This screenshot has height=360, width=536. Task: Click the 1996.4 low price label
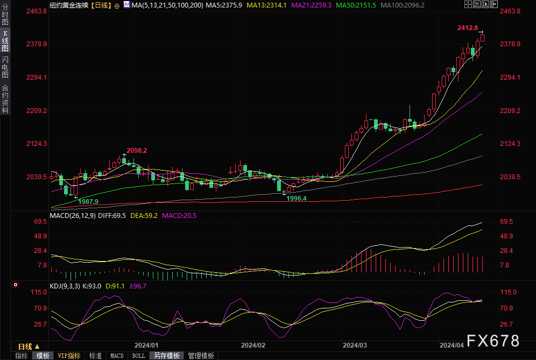coord(297,199)
